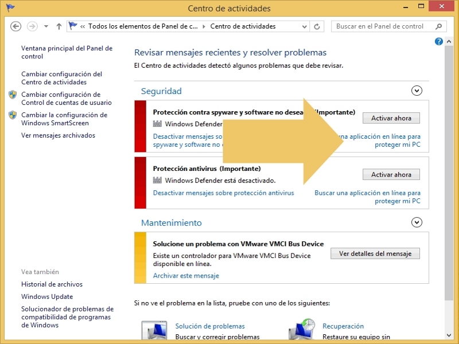Activar ahora for Protección antivirus
This screenshot has width=459, height=344.
click(x=391, y=174)
